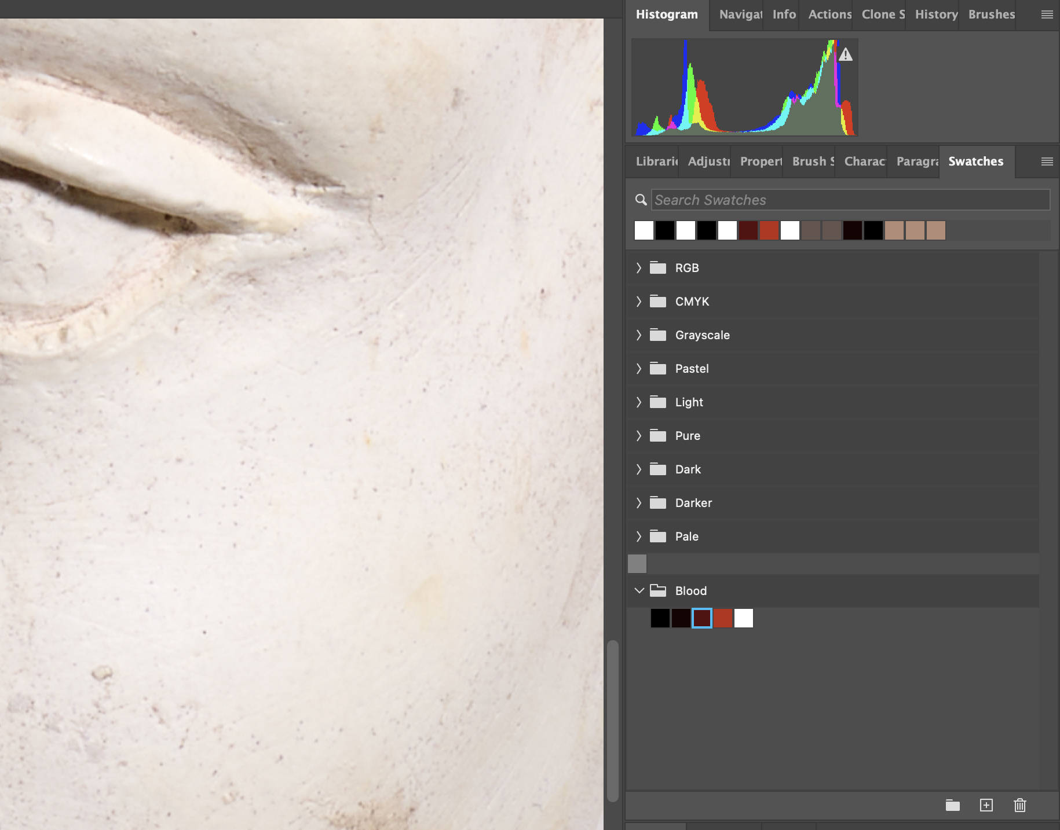The height and width of the screenshot is (830, 1060).
Task: Click the Delete swatch trash icon
Action: [1020, 805]
